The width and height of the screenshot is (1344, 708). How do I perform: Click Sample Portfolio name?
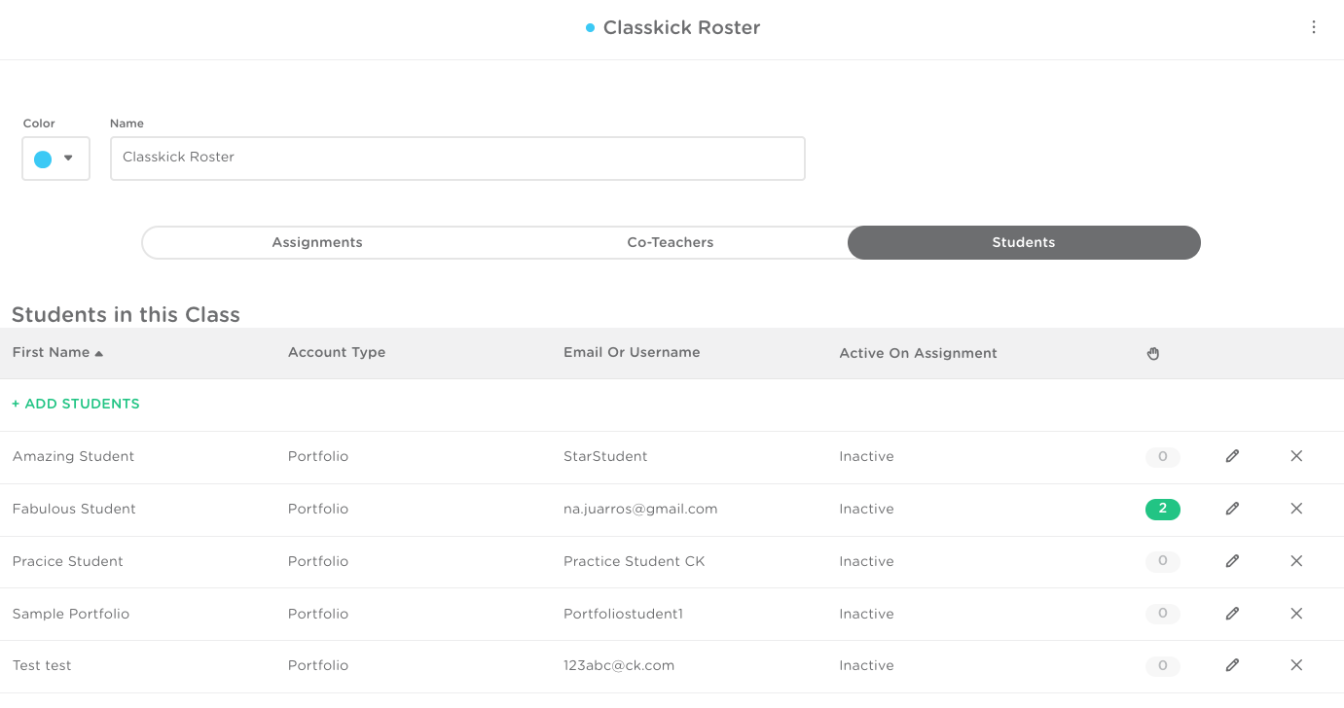point(71,614)
